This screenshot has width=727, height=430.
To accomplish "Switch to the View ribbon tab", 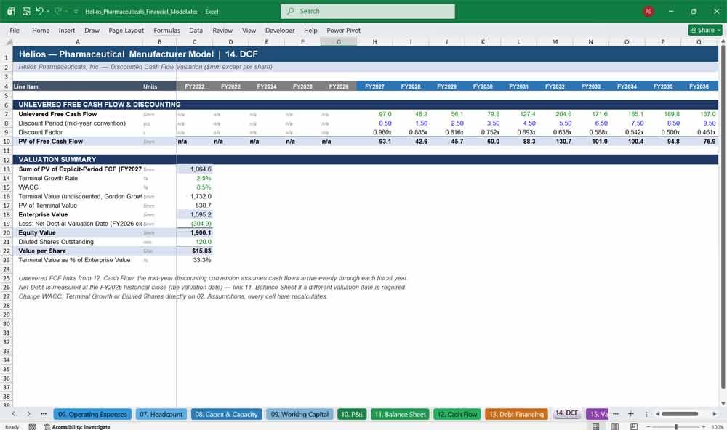I will point(249,30).
